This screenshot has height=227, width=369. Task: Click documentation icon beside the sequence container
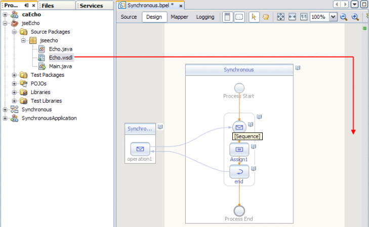259,117
